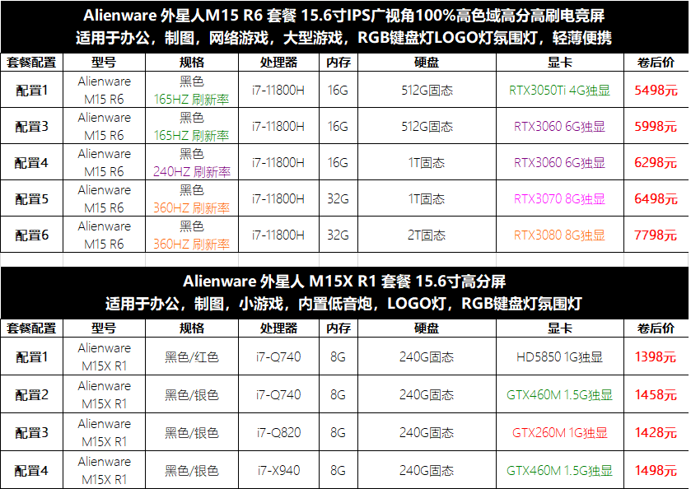Select the GTX260M 1G独显 cell
This screenshot has width=691, height=489.
[x=560, y=433]
